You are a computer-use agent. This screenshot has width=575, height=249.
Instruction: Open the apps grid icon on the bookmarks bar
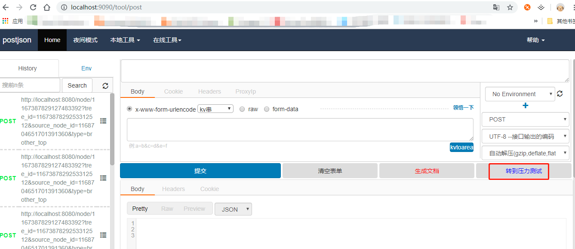(x=6, y=21)
